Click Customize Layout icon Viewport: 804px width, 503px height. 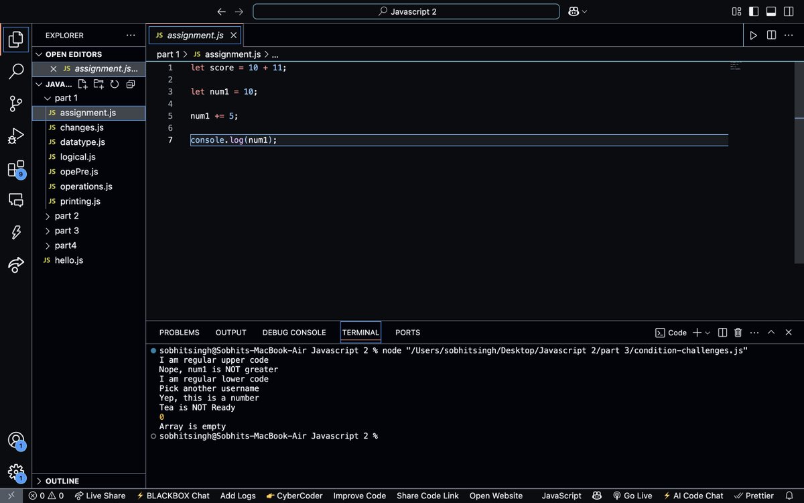coord(736,11)
